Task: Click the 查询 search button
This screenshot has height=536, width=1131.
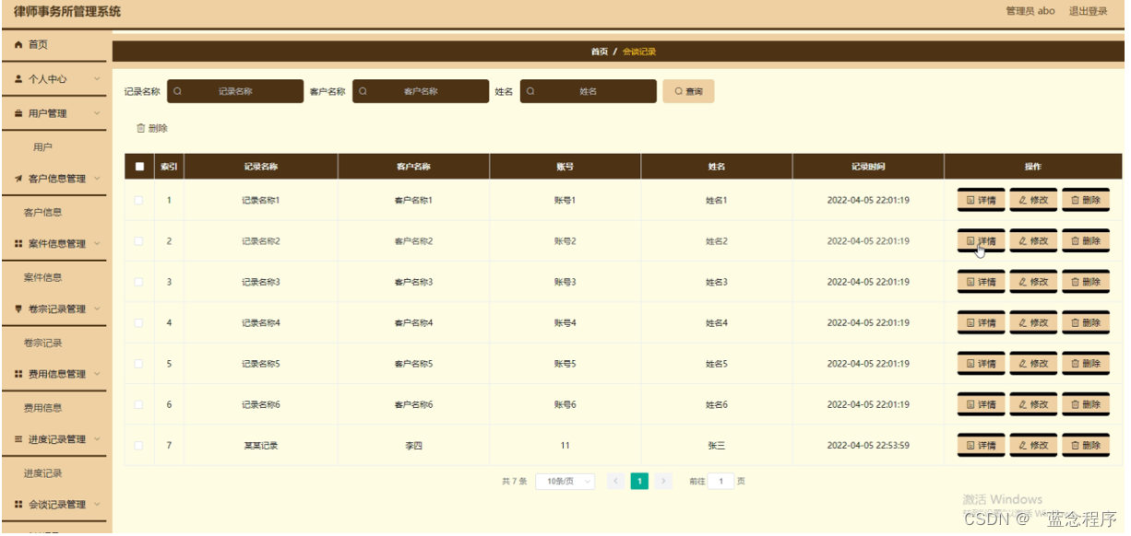Action: 688,91
